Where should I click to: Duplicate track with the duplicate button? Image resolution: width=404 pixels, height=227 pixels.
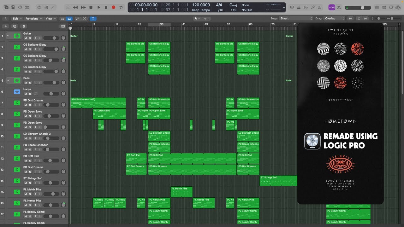pos(15,26)
